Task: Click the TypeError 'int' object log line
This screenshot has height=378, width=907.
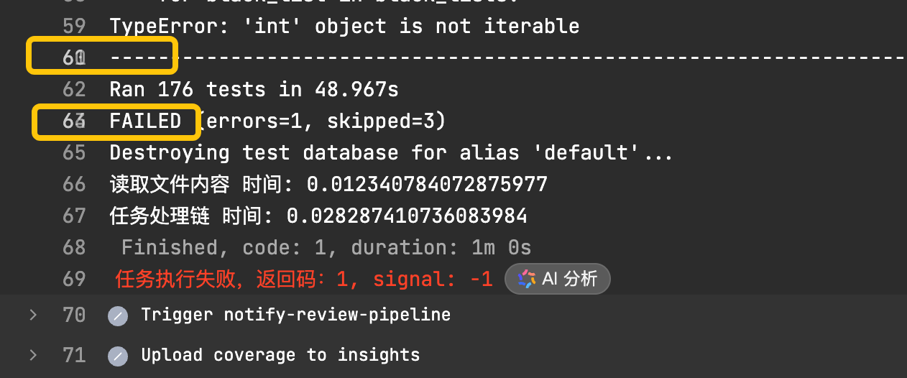Action: (x=344, y=27)
